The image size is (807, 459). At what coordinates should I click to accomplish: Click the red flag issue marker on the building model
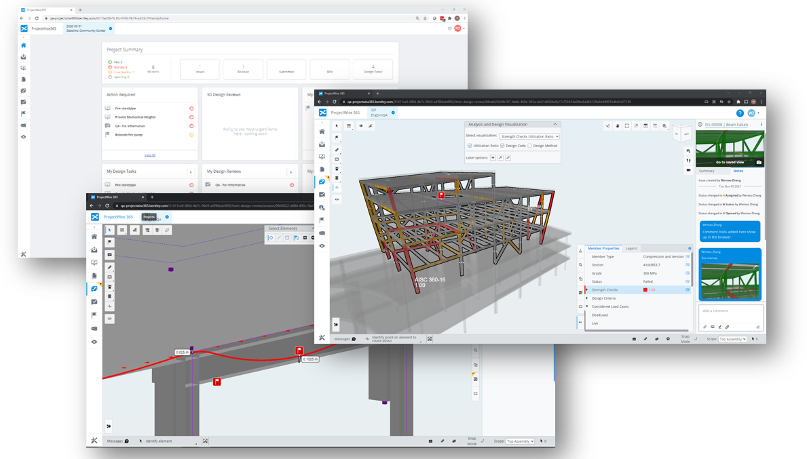click(x=441, y=195)
